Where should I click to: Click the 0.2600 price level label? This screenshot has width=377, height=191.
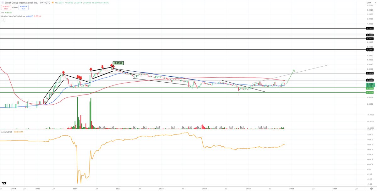pos(370,38)
